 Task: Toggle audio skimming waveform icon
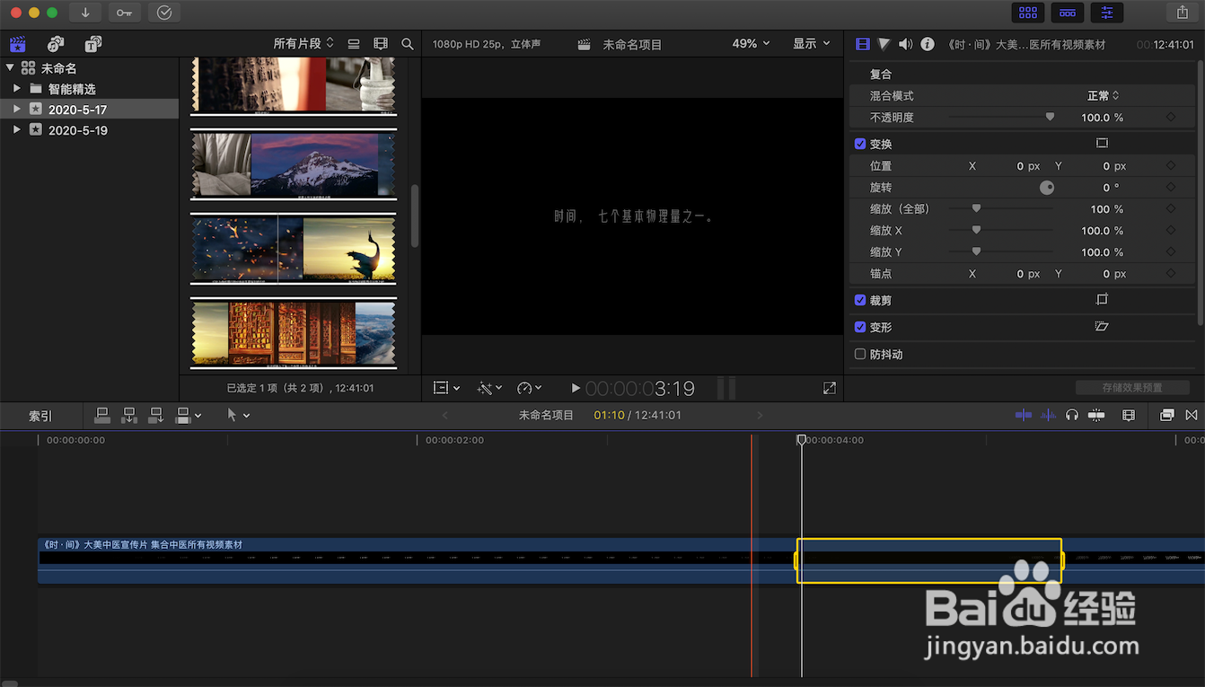coord(1048,415)
